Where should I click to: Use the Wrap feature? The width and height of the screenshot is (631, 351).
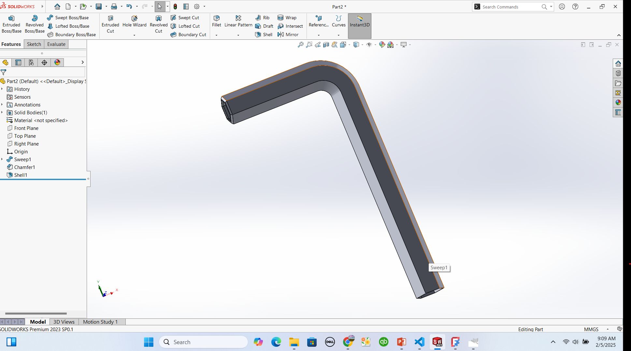[287, 18]
